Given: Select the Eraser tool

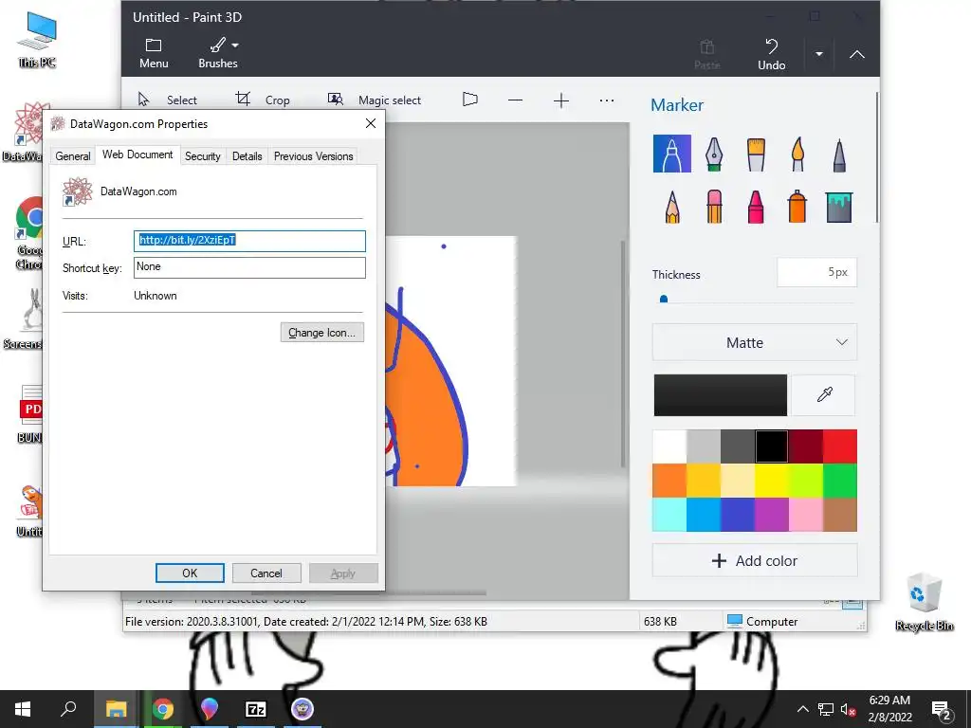Looking at the screenshot, I should click(x=714, y=206).
